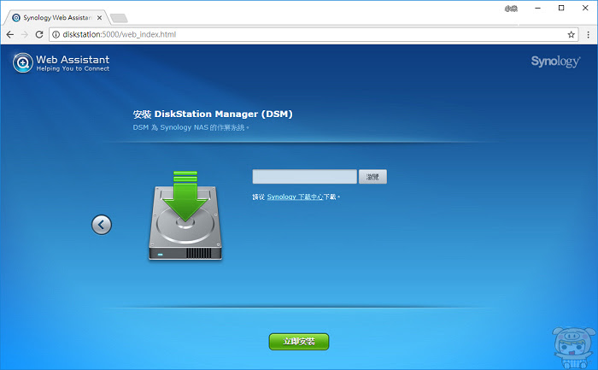
Task: Open the Synology 下載中心 link
Action: (296, 197)
